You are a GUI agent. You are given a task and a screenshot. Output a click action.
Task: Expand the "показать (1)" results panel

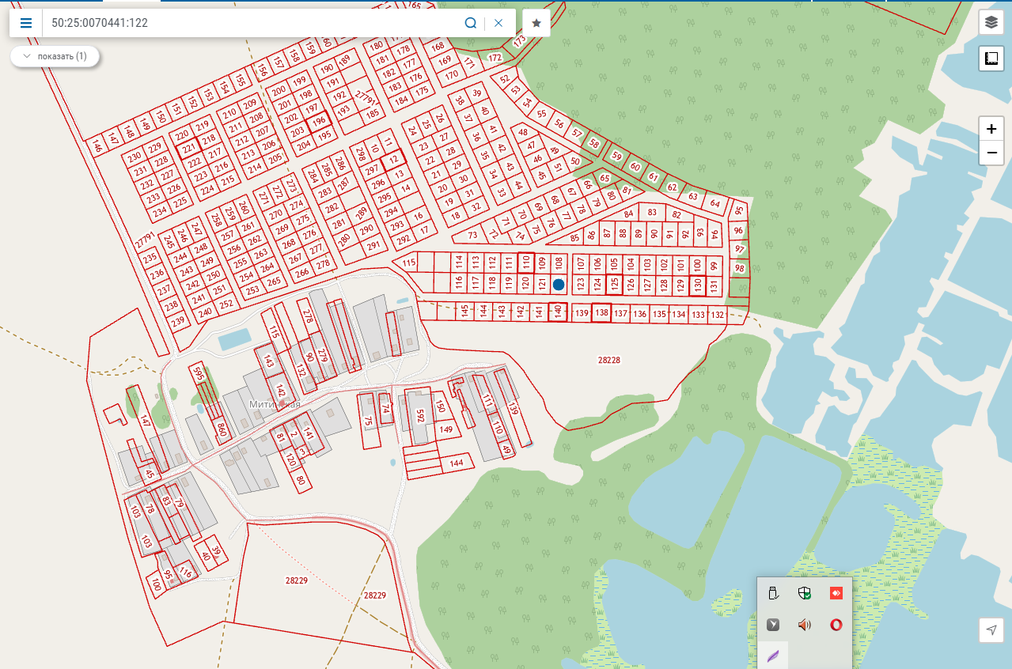[x=55, y=57]
